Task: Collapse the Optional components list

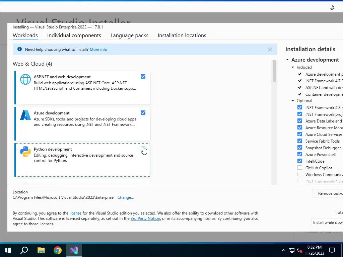Action: click(x=293, y=101)
